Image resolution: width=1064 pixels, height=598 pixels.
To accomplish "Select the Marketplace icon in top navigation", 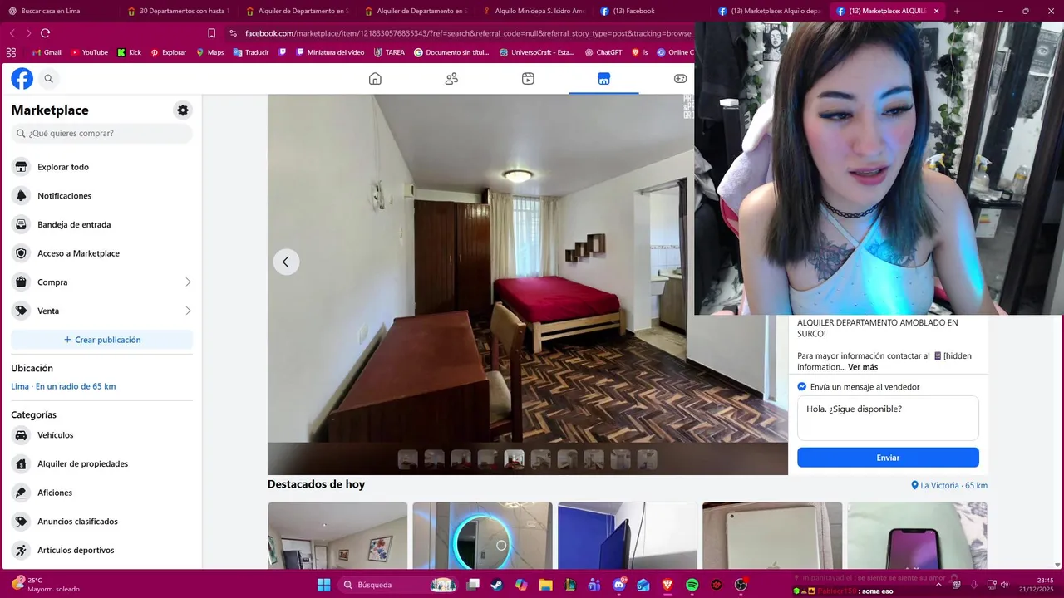I will 603,79.
